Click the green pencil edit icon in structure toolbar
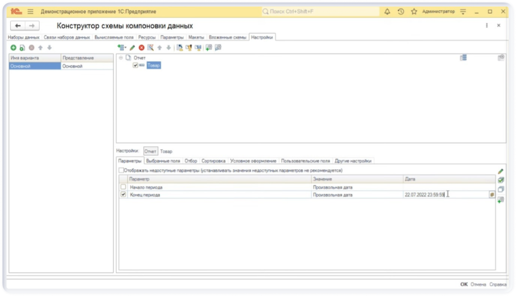The image size is (516, 296). 132,48
